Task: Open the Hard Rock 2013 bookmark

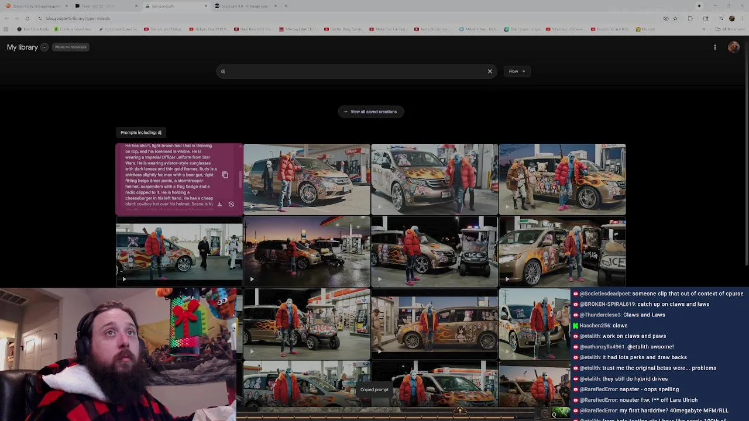Action: coord(255,29)
